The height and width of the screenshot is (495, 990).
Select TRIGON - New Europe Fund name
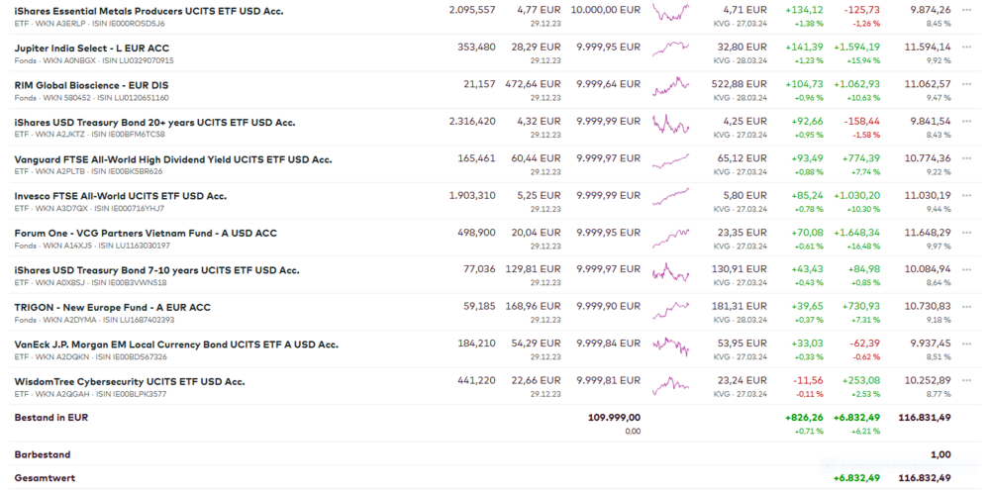point(112,308)
